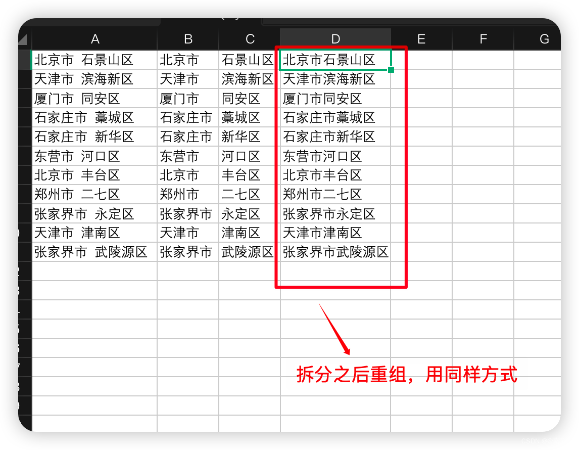Click cell containing 厦门市 in column B
The width and height of the screenshot is (579, 450).
(x=187, y=98)
